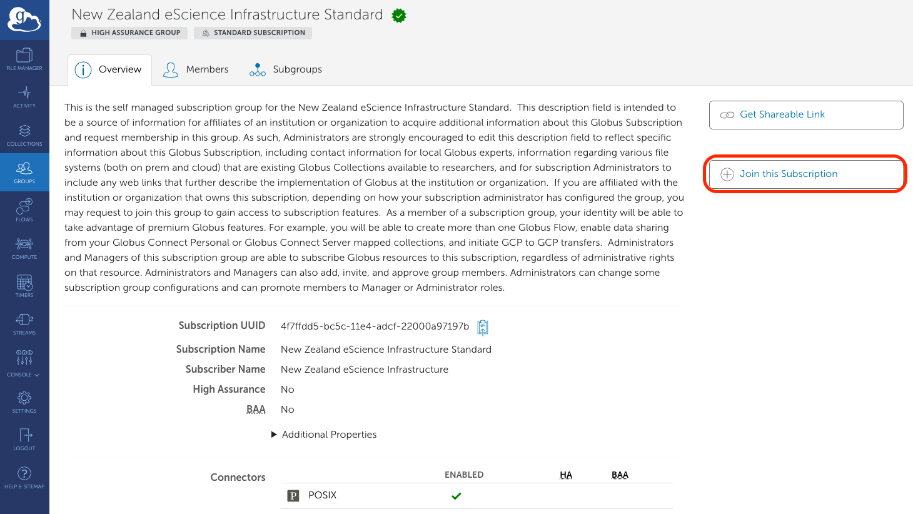The image size is (913, 514).
Task: Navigate to Compute section
Action: 24,248
